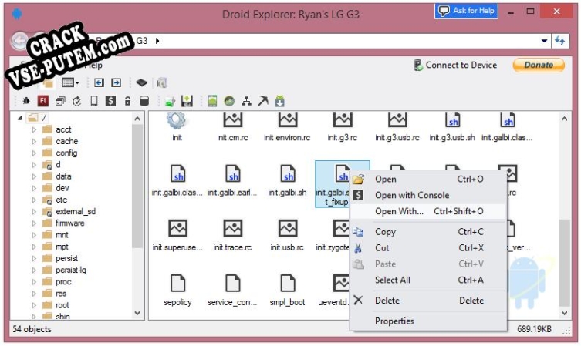Choose Copy from context menu
581x346 pixels.
tap(428, 232)
